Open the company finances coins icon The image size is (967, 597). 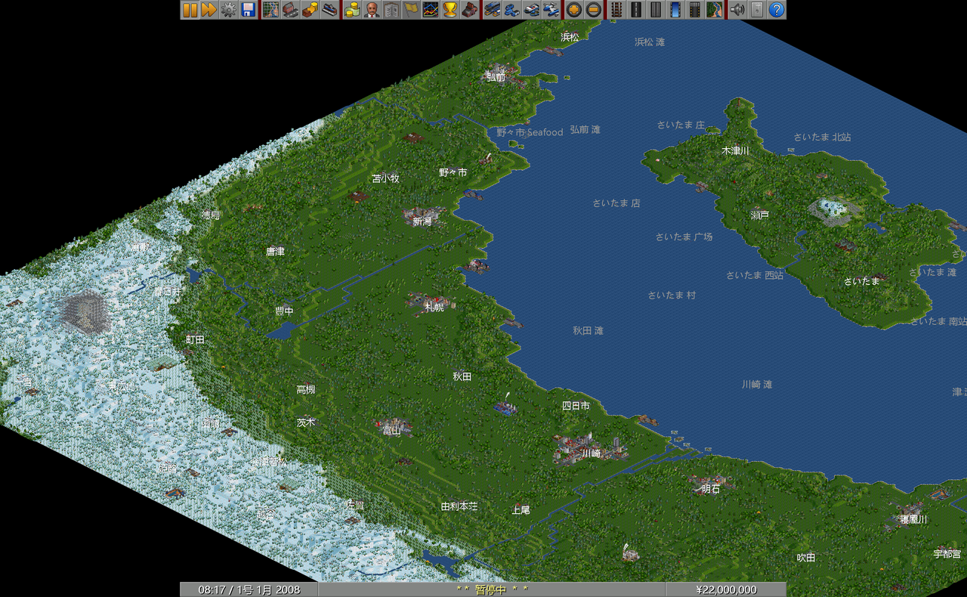pyautogui.click(x=352, y=10)
